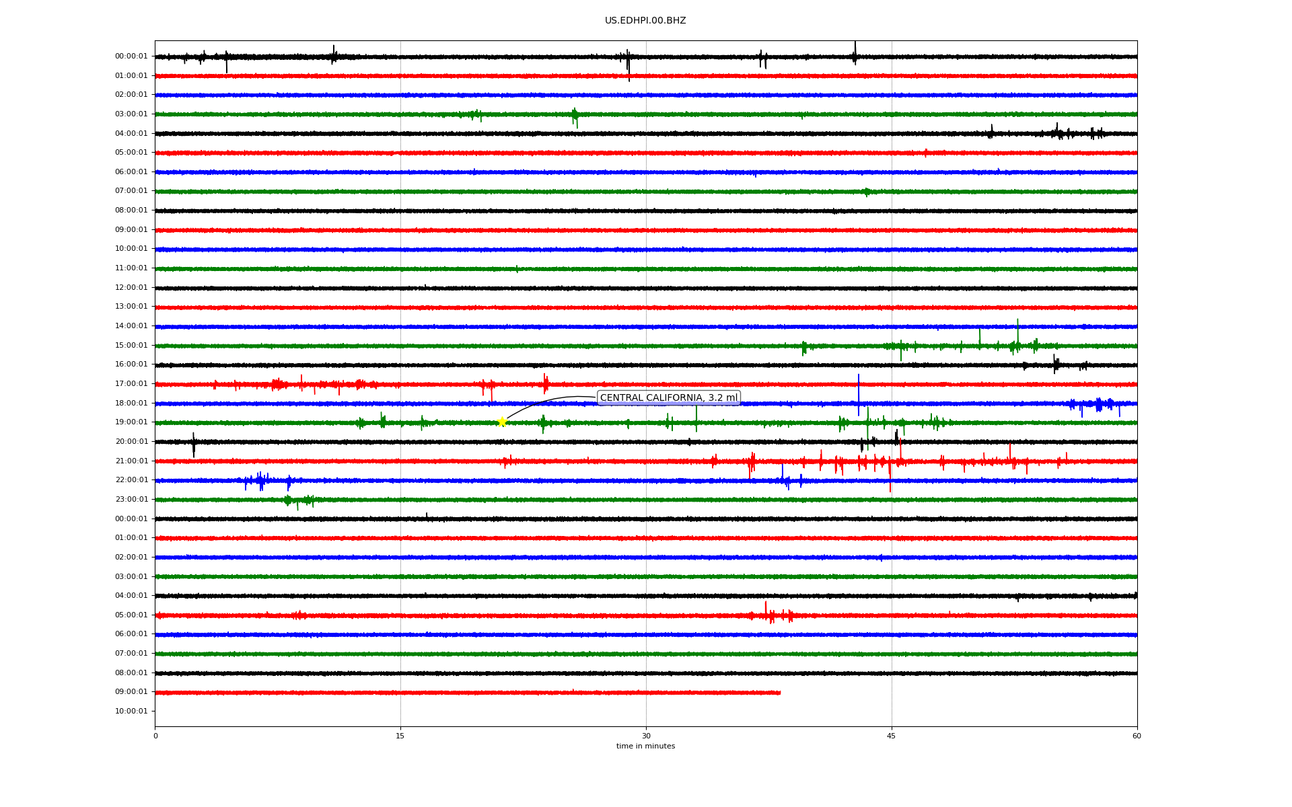1292x807 pixels.
Task: Select the 15:00:01 trace time label
Action: 131,346
